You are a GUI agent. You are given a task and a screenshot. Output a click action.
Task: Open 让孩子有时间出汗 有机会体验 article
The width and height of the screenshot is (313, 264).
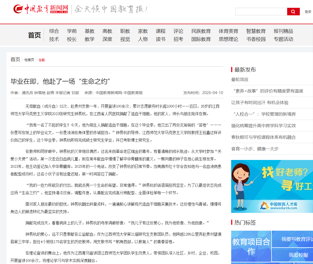[x=259, y=103]
